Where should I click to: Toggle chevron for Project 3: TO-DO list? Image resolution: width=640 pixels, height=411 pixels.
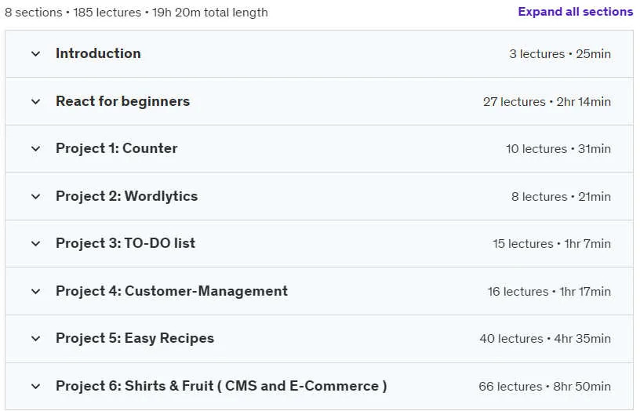[x=36, y=244]
